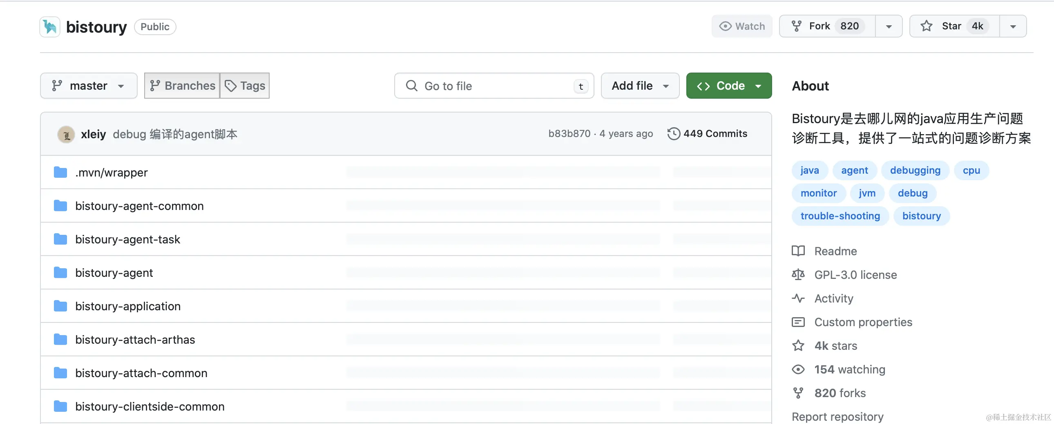Select the jvm topic tag
The width and height of the screenshot is (1054, 424).
pos(867,193)
